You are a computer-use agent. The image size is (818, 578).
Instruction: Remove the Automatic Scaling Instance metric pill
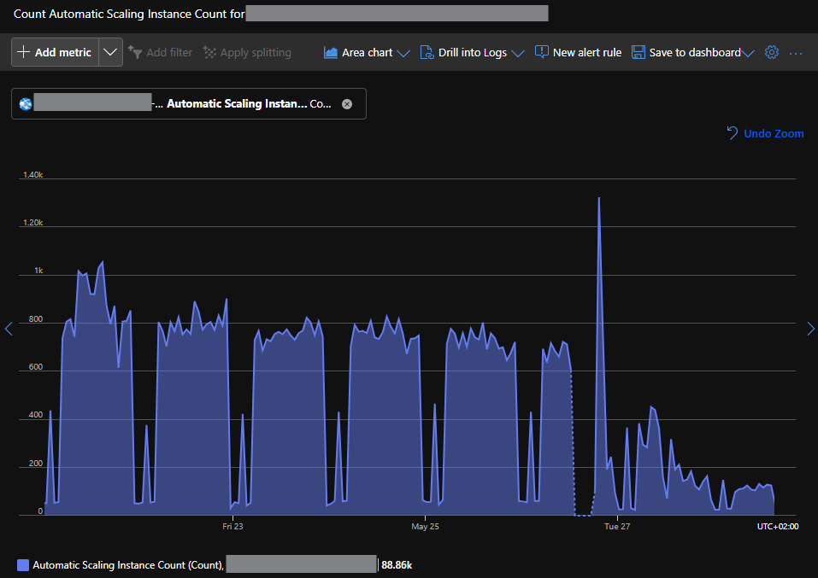347,104
